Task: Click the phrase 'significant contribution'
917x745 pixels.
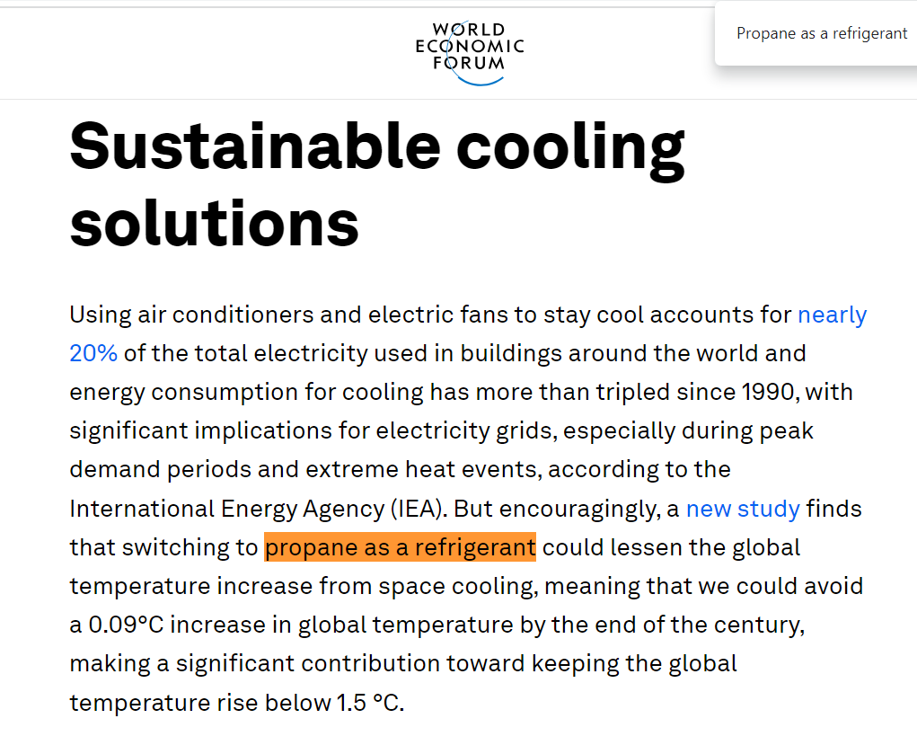Action: 308,663
